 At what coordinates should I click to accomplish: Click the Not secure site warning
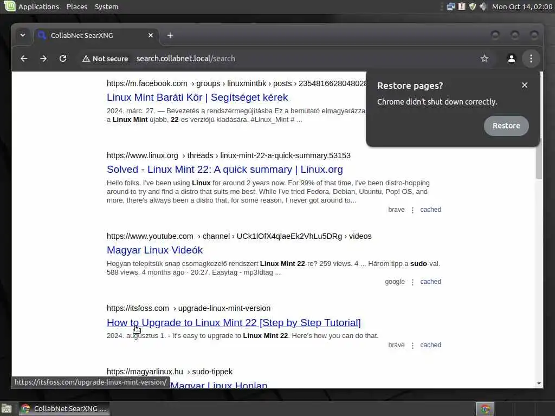105,58
